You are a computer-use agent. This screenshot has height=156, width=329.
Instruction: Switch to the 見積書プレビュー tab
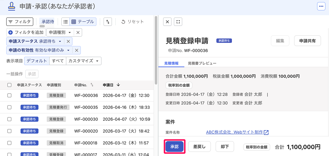pyautogui.click(x=202, y=63)
